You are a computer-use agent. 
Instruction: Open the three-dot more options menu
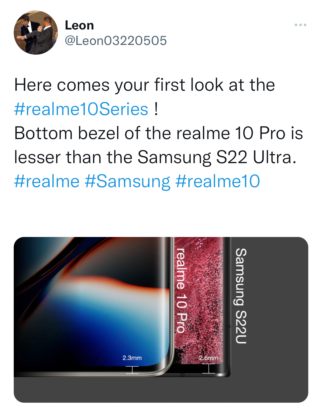tap(300, 25)
